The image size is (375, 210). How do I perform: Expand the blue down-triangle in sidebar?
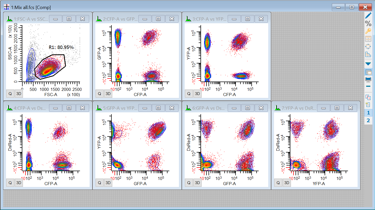tap(368, 64)
